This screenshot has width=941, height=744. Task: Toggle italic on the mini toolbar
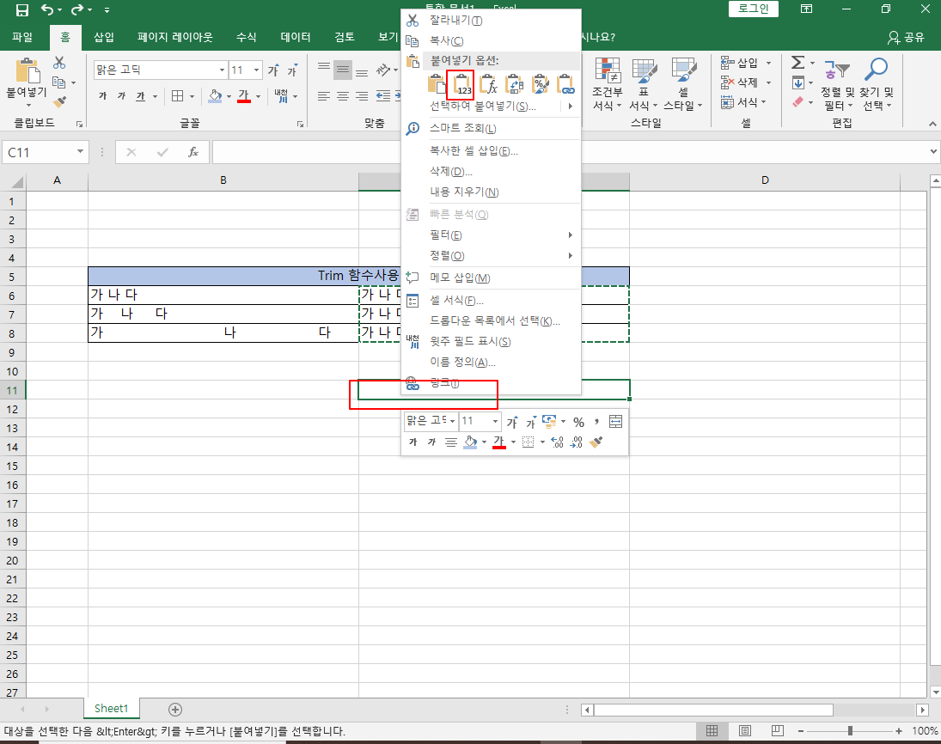pyautogui.click(x=431, y=442)
